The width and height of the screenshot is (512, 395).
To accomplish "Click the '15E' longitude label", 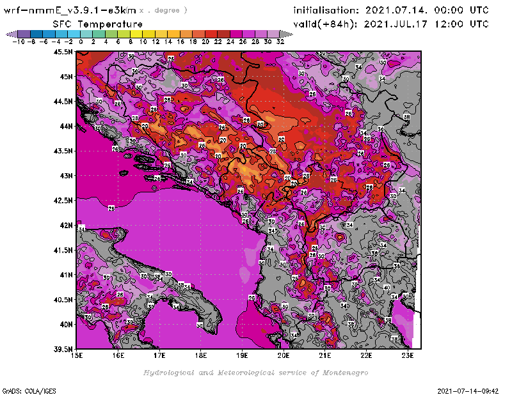I will pyautogui.click(x=77, y=355).
